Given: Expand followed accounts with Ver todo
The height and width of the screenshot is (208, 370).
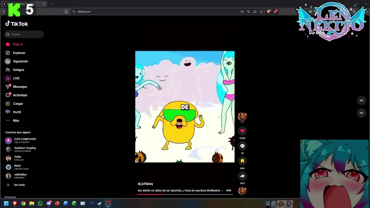Looking at the screenshot, I should [x=16, y=185].
